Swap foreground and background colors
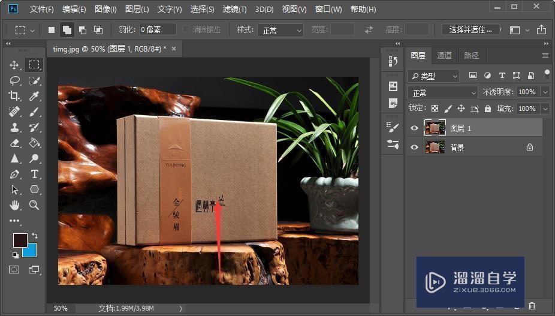 (x=35, y=235)
